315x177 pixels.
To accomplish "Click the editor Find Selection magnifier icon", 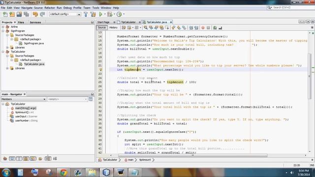I will [146, 28].
